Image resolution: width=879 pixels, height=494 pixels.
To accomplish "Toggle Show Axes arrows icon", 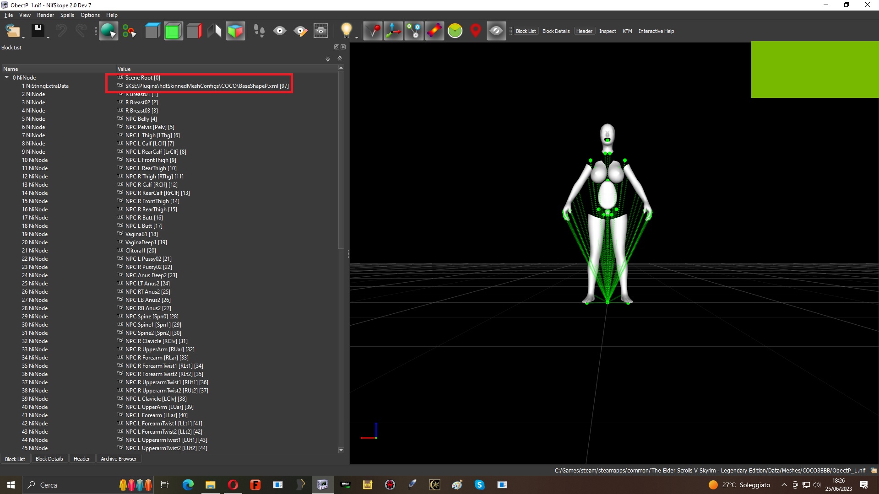I will coord(393,31).
